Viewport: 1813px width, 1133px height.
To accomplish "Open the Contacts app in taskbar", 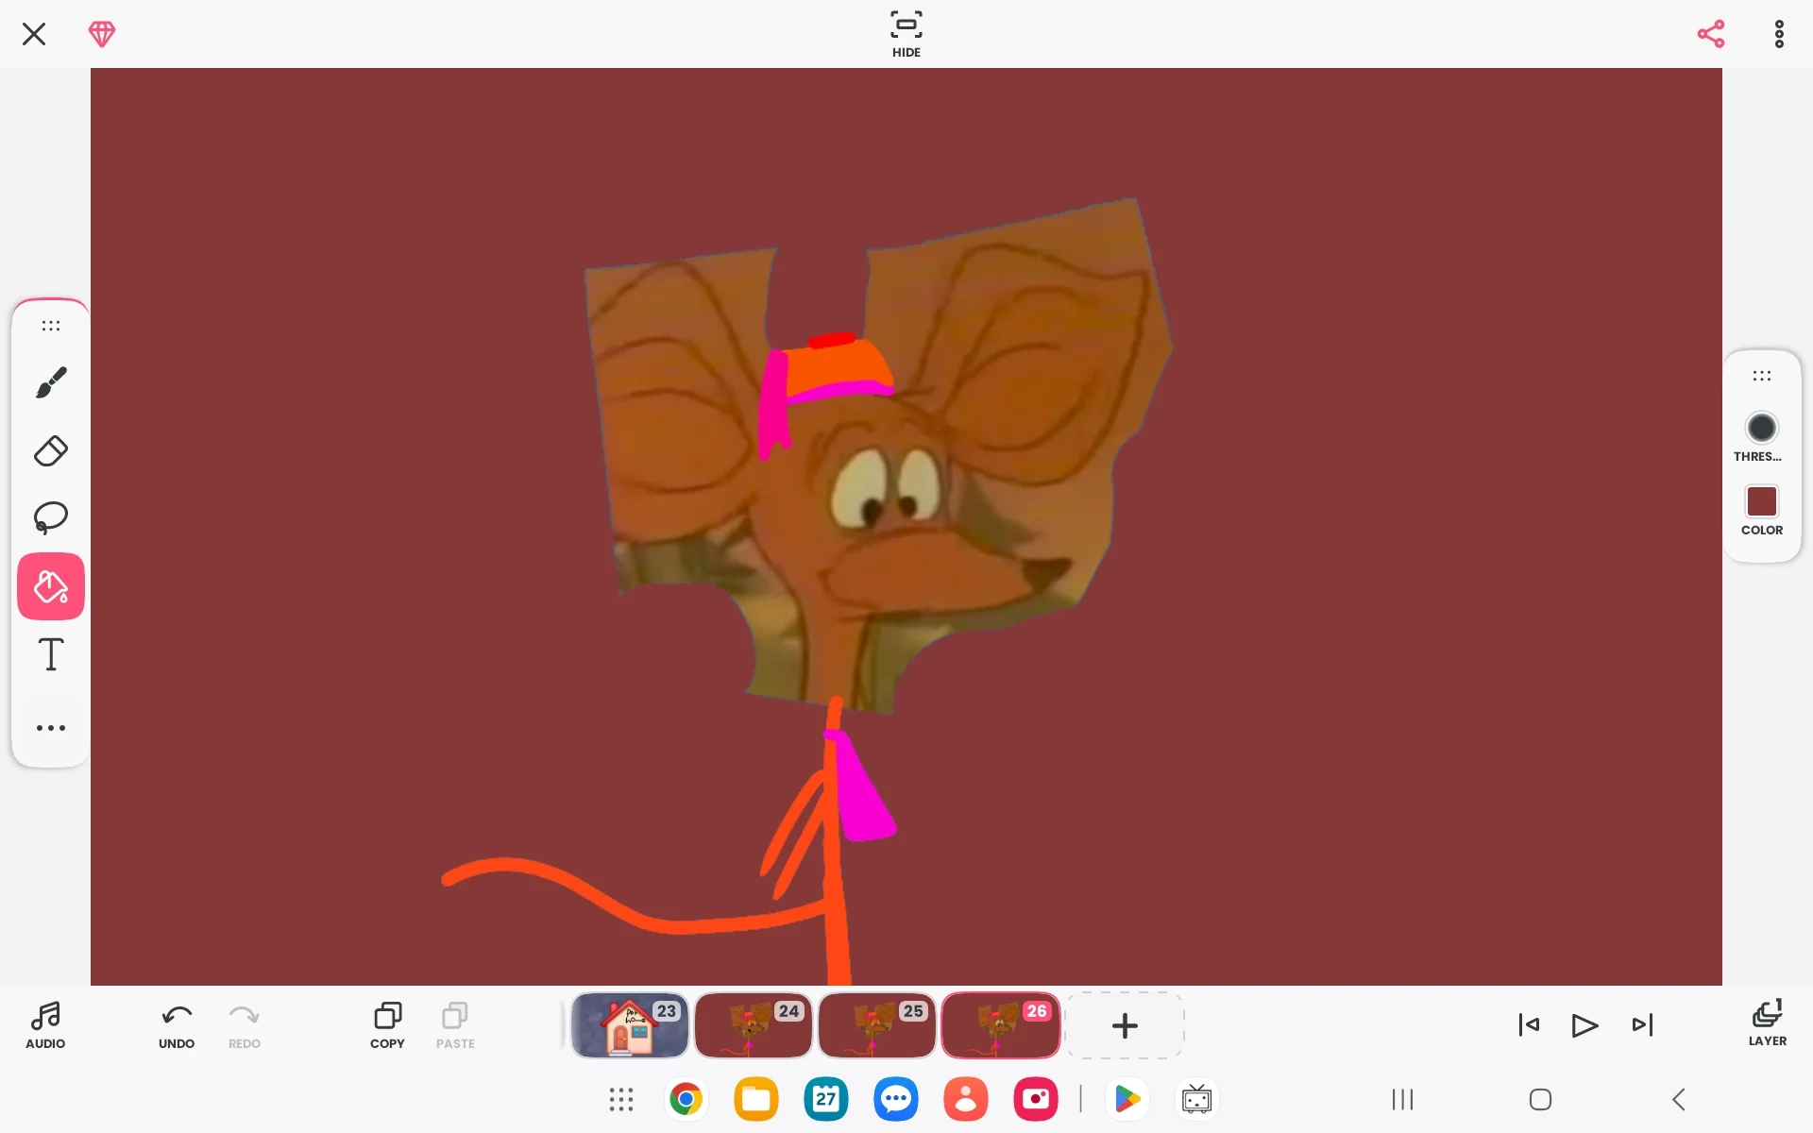I will click(x=966, y=1099).
